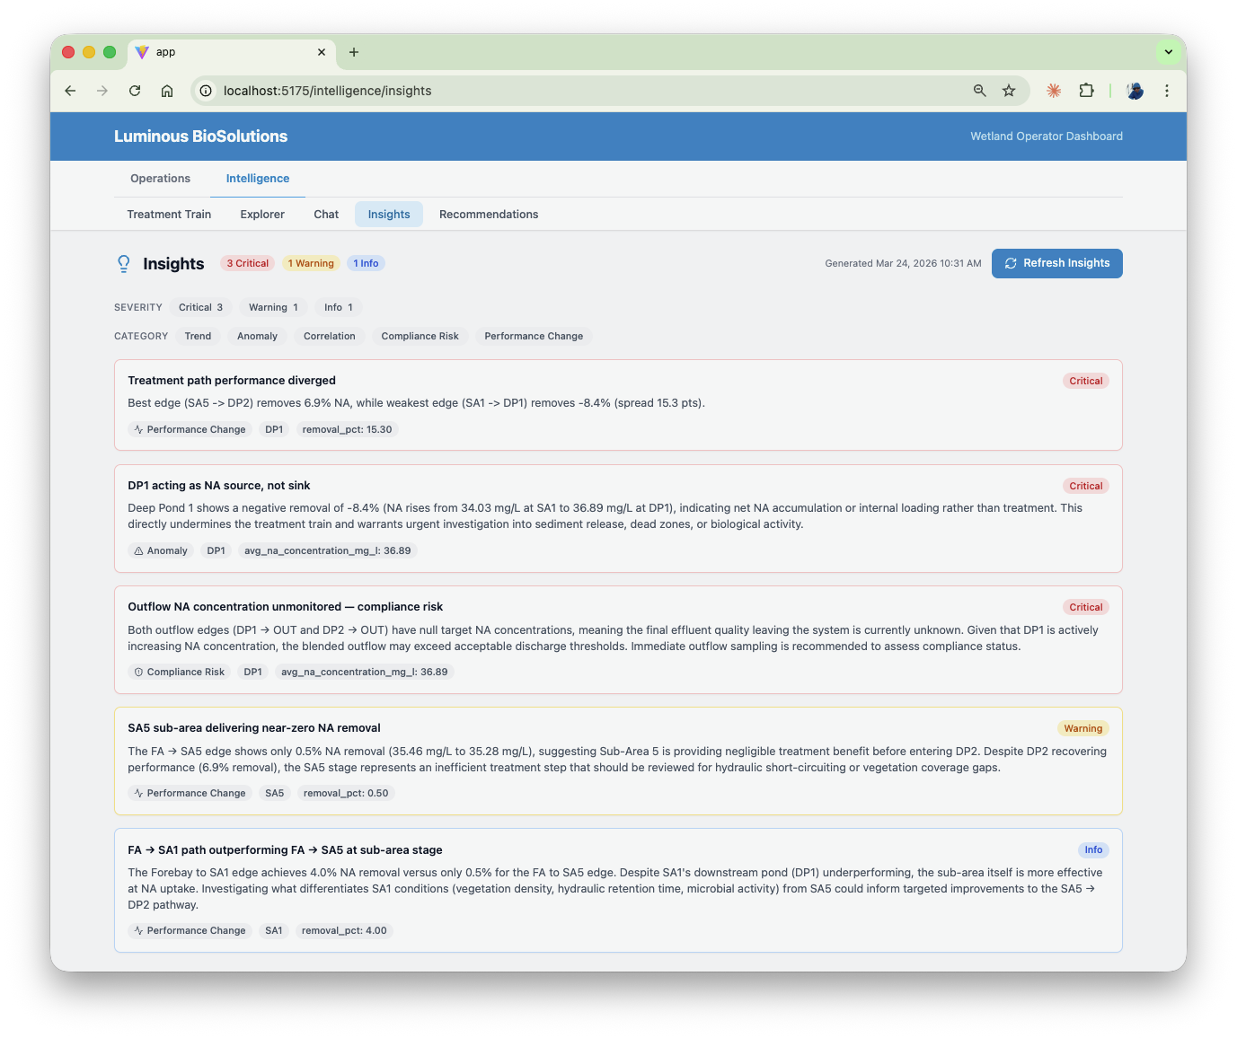The image size is (1237, 1038).
Task: Open the zoom magnifier icon in address bar
Action: tap(980, 91)
